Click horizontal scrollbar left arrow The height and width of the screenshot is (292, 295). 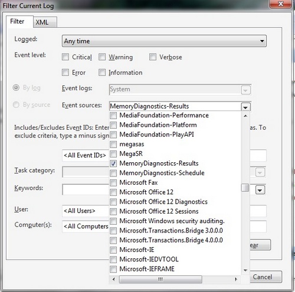(x=114, y=279)
